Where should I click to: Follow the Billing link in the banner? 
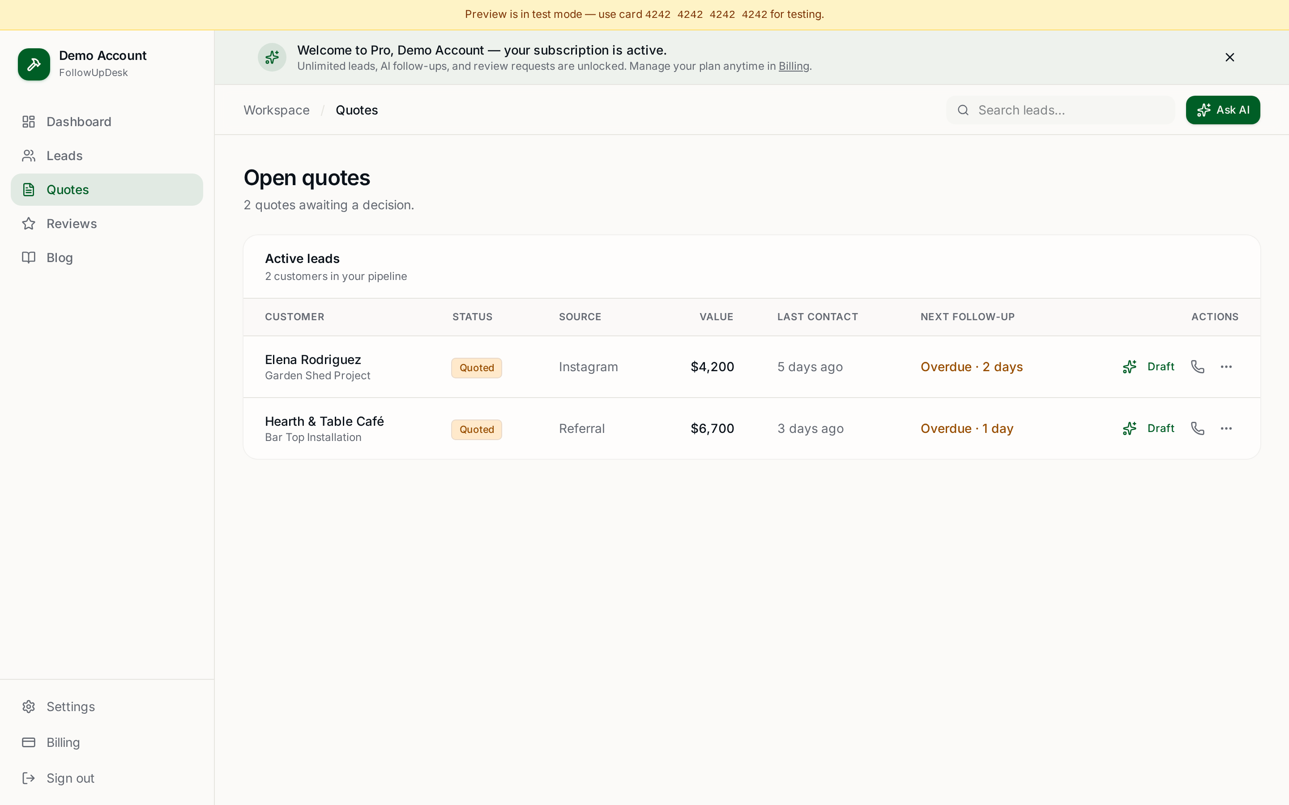(794, 66)
